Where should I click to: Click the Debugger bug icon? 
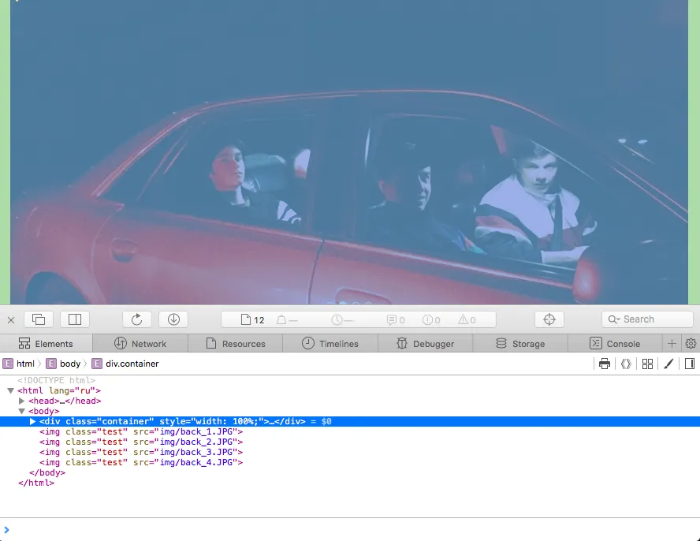coord(402,344)
